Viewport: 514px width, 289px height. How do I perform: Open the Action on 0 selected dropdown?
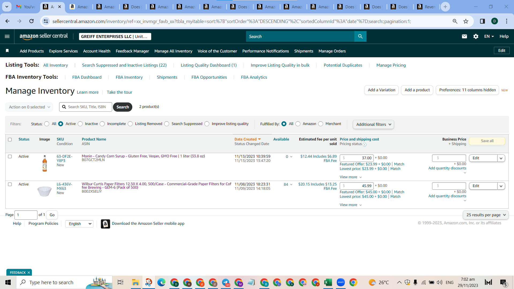tap(29, 107)
